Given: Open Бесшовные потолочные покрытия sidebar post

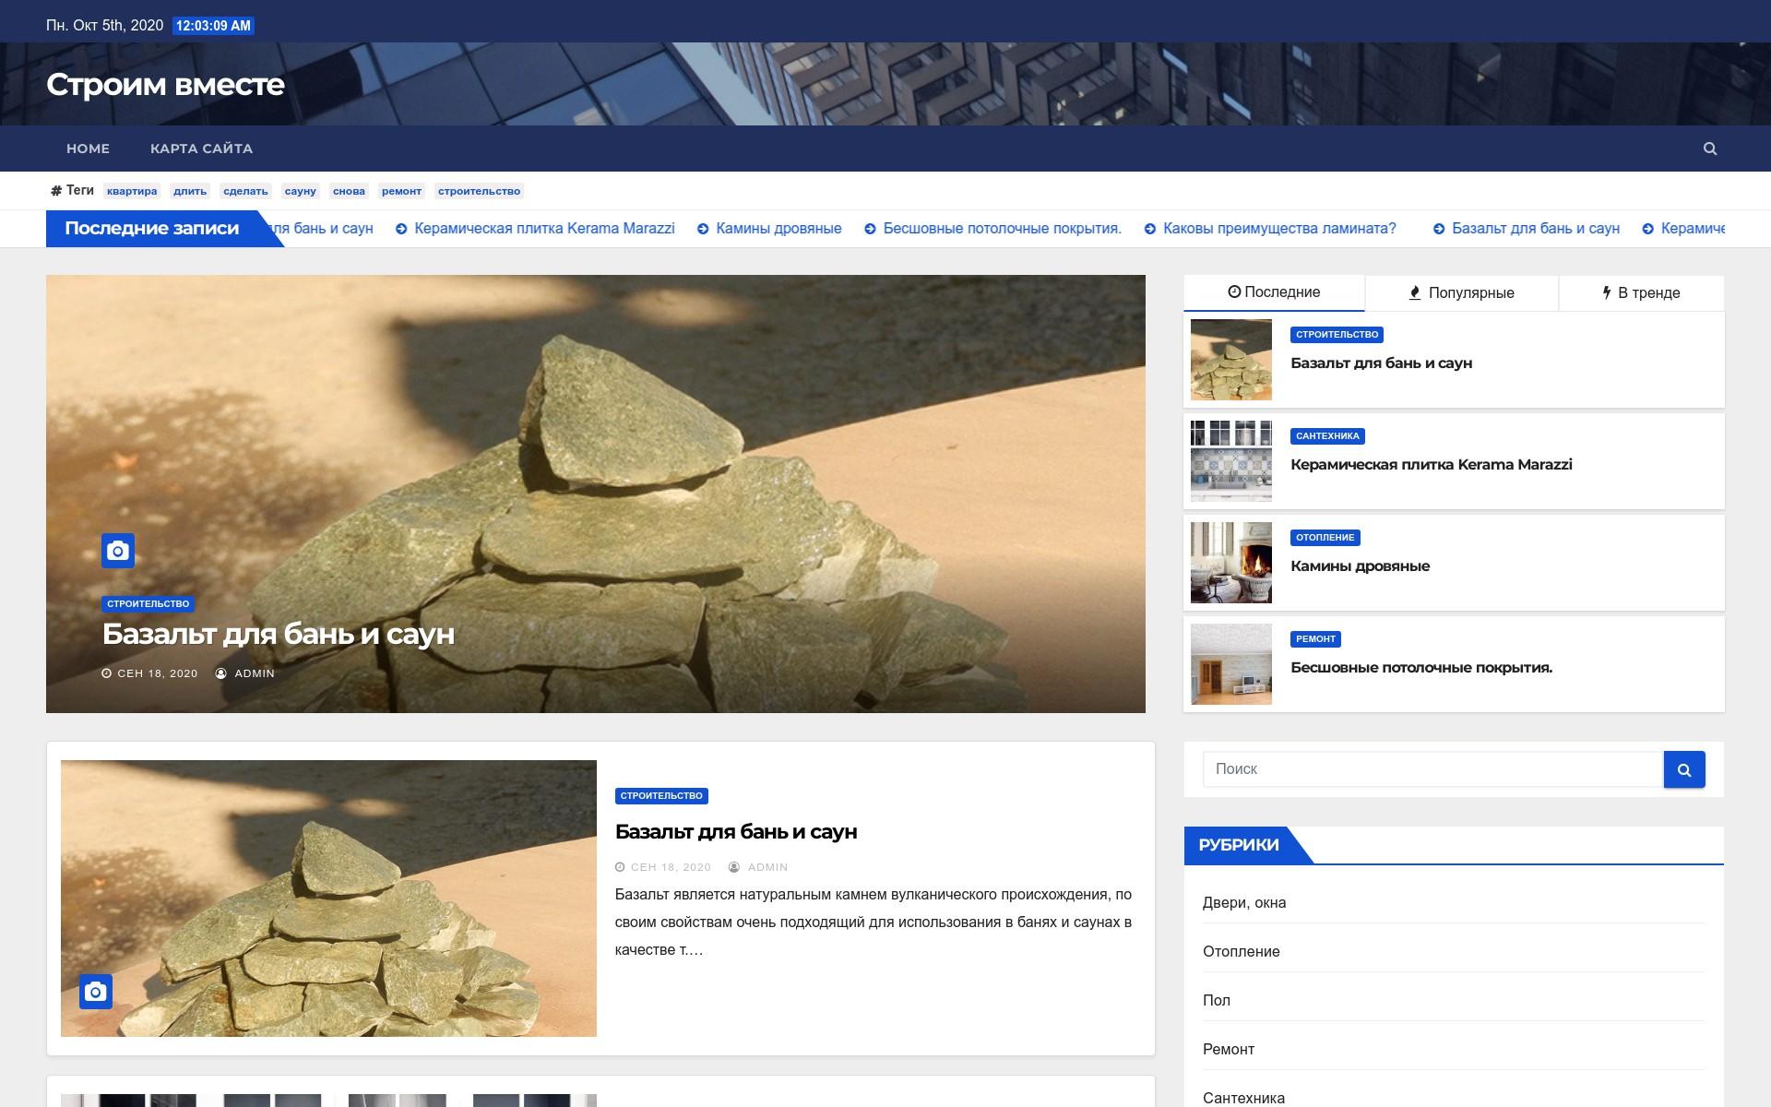Looking at the screenshot, I should pos(1421,668).
